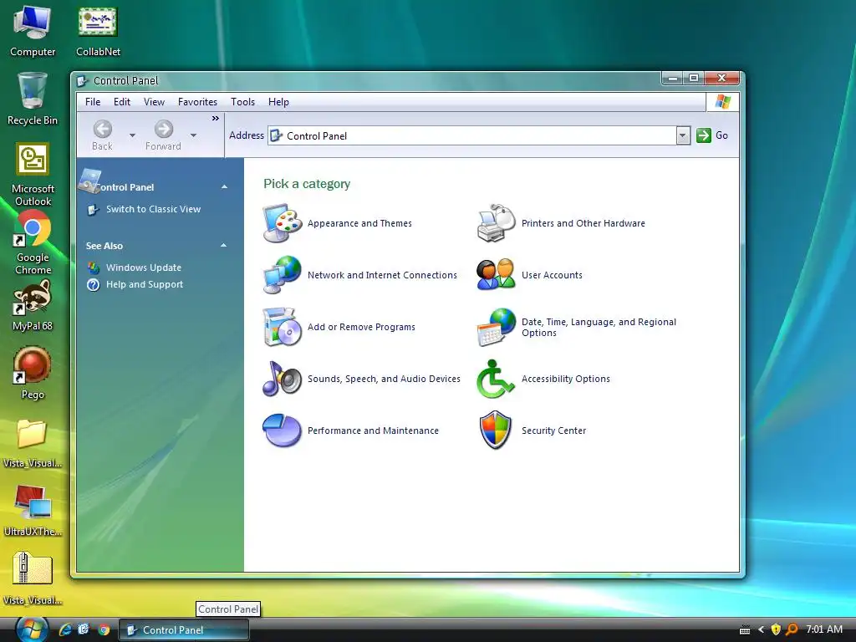The height and width of the screenshot is (642, 856).
Task: Open Date, Time, Language calendar icon
Action: click(x=497, y=327)
